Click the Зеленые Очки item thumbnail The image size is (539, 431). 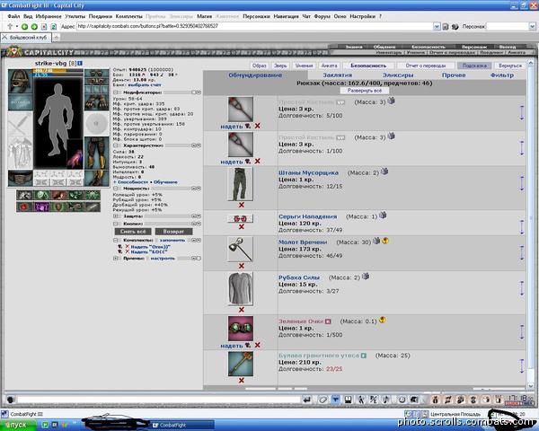tap(240, 329)
